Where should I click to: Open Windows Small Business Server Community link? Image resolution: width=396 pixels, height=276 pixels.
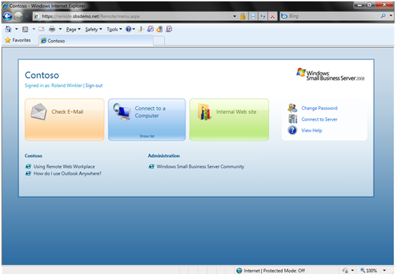coord(200,167)
